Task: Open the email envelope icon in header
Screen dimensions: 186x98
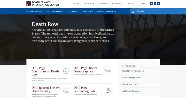Action: pyautogui.click(x=151, y=4)
